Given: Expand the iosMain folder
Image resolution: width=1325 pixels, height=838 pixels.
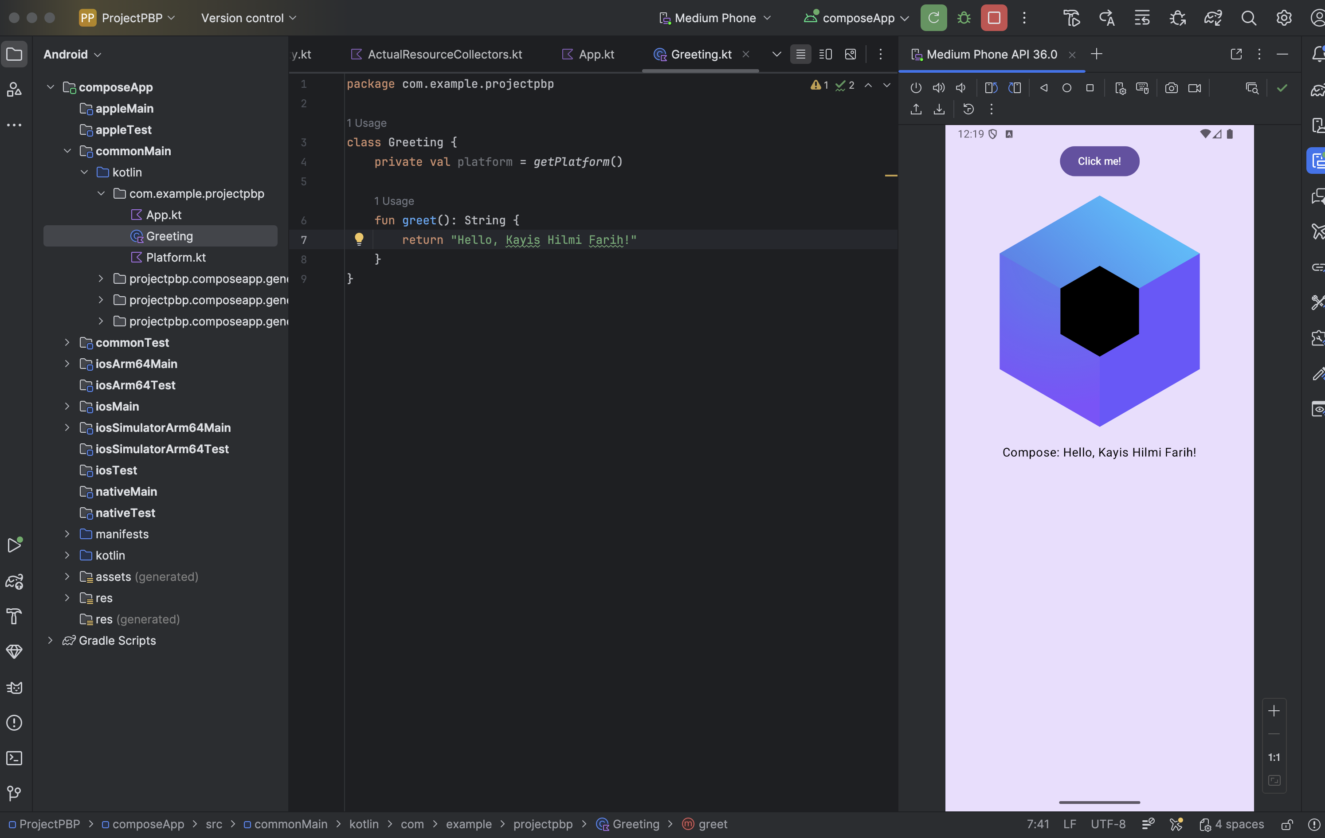Looking at the screenshot, I should [x=67, y=407].
